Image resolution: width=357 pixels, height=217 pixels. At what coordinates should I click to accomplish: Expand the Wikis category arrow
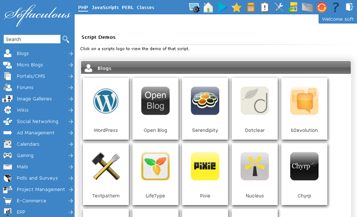(70, 111)
